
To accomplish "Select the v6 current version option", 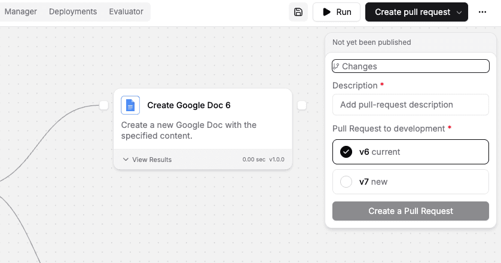I will tap(411, 152).
